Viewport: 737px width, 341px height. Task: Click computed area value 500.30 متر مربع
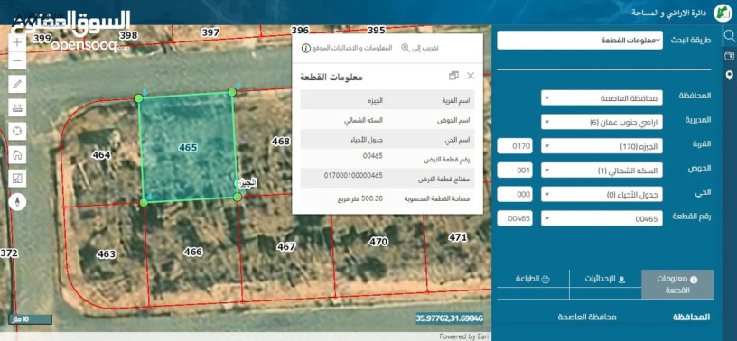click(360, 198)
